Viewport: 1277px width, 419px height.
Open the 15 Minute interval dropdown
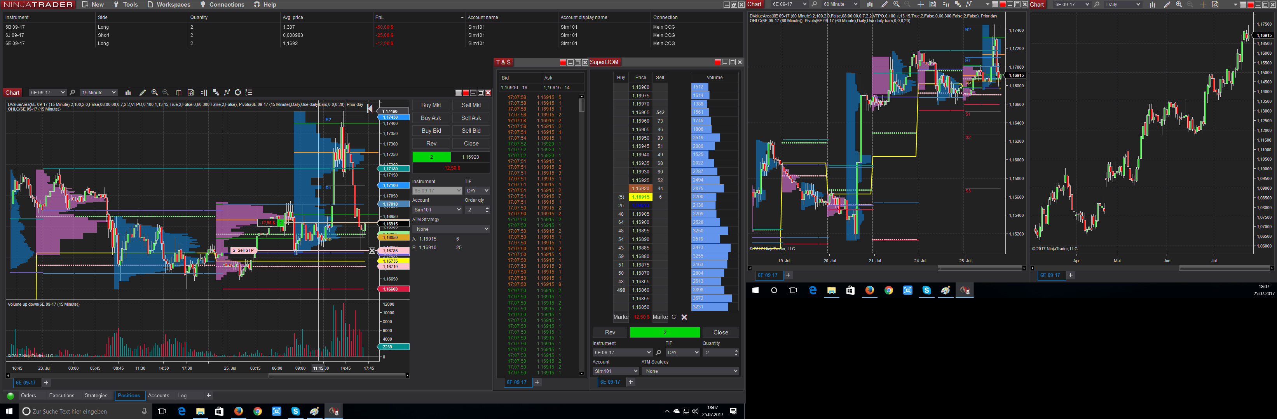coord(99,92)
